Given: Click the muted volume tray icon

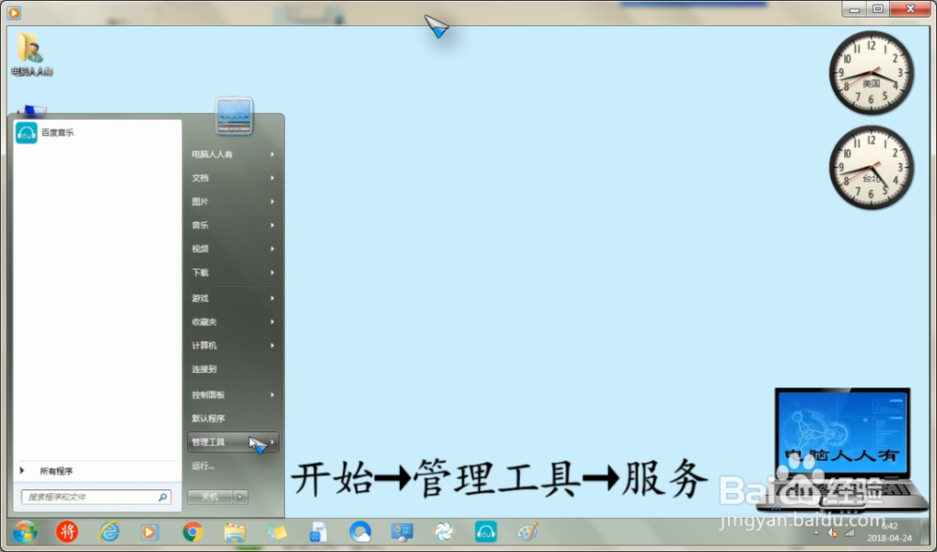Looking at the screenshot, I should click(832, 533).
